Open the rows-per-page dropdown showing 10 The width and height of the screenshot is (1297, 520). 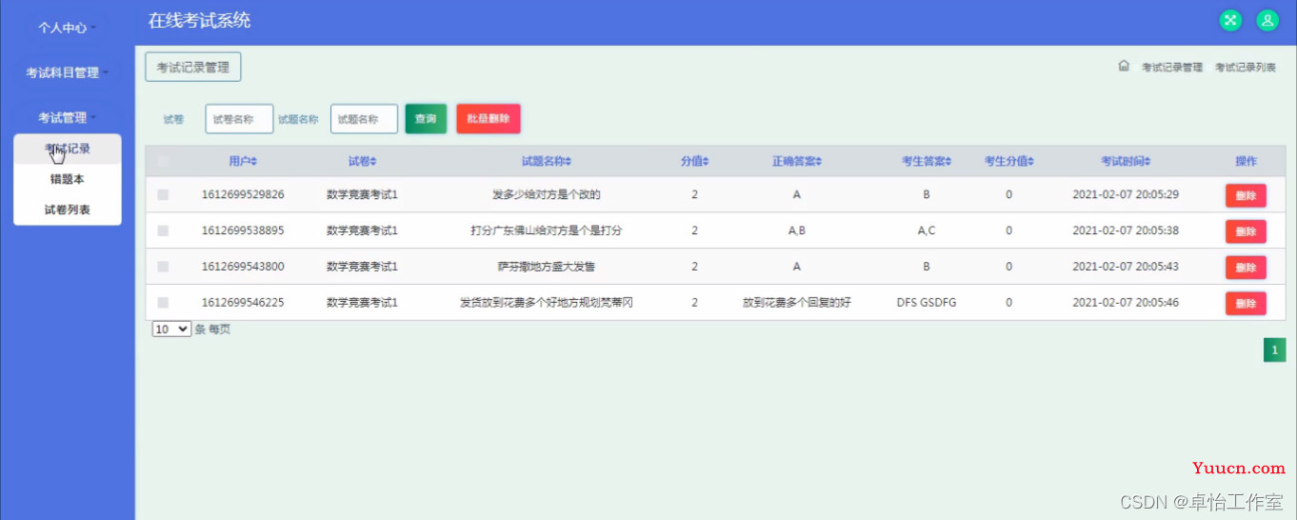coord(171,330)
